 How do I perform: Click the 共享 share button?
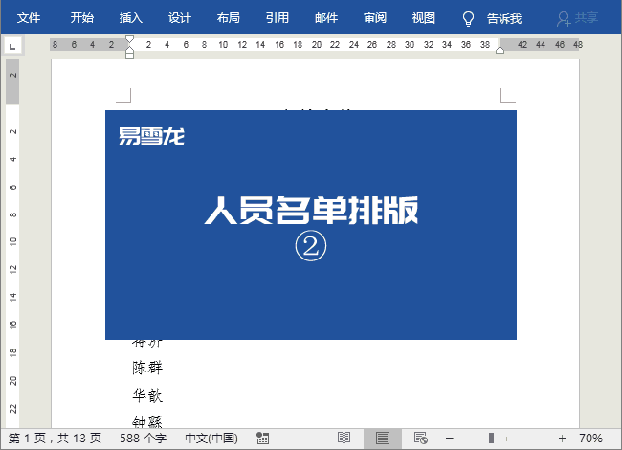[577, 18]
